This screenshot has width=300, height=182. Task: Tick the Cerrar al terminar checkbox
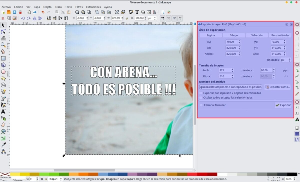(x=201, y=105)
